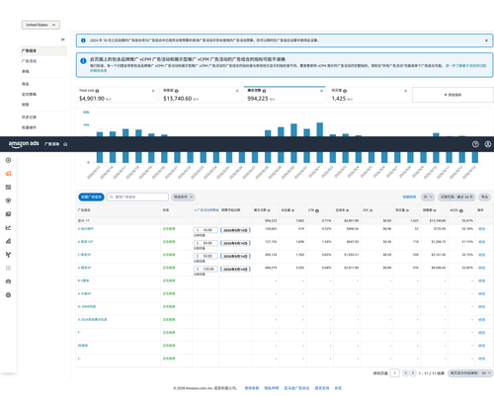Select the orange megaphone campaigns icon
494x396 pixels.
point(9,174)
